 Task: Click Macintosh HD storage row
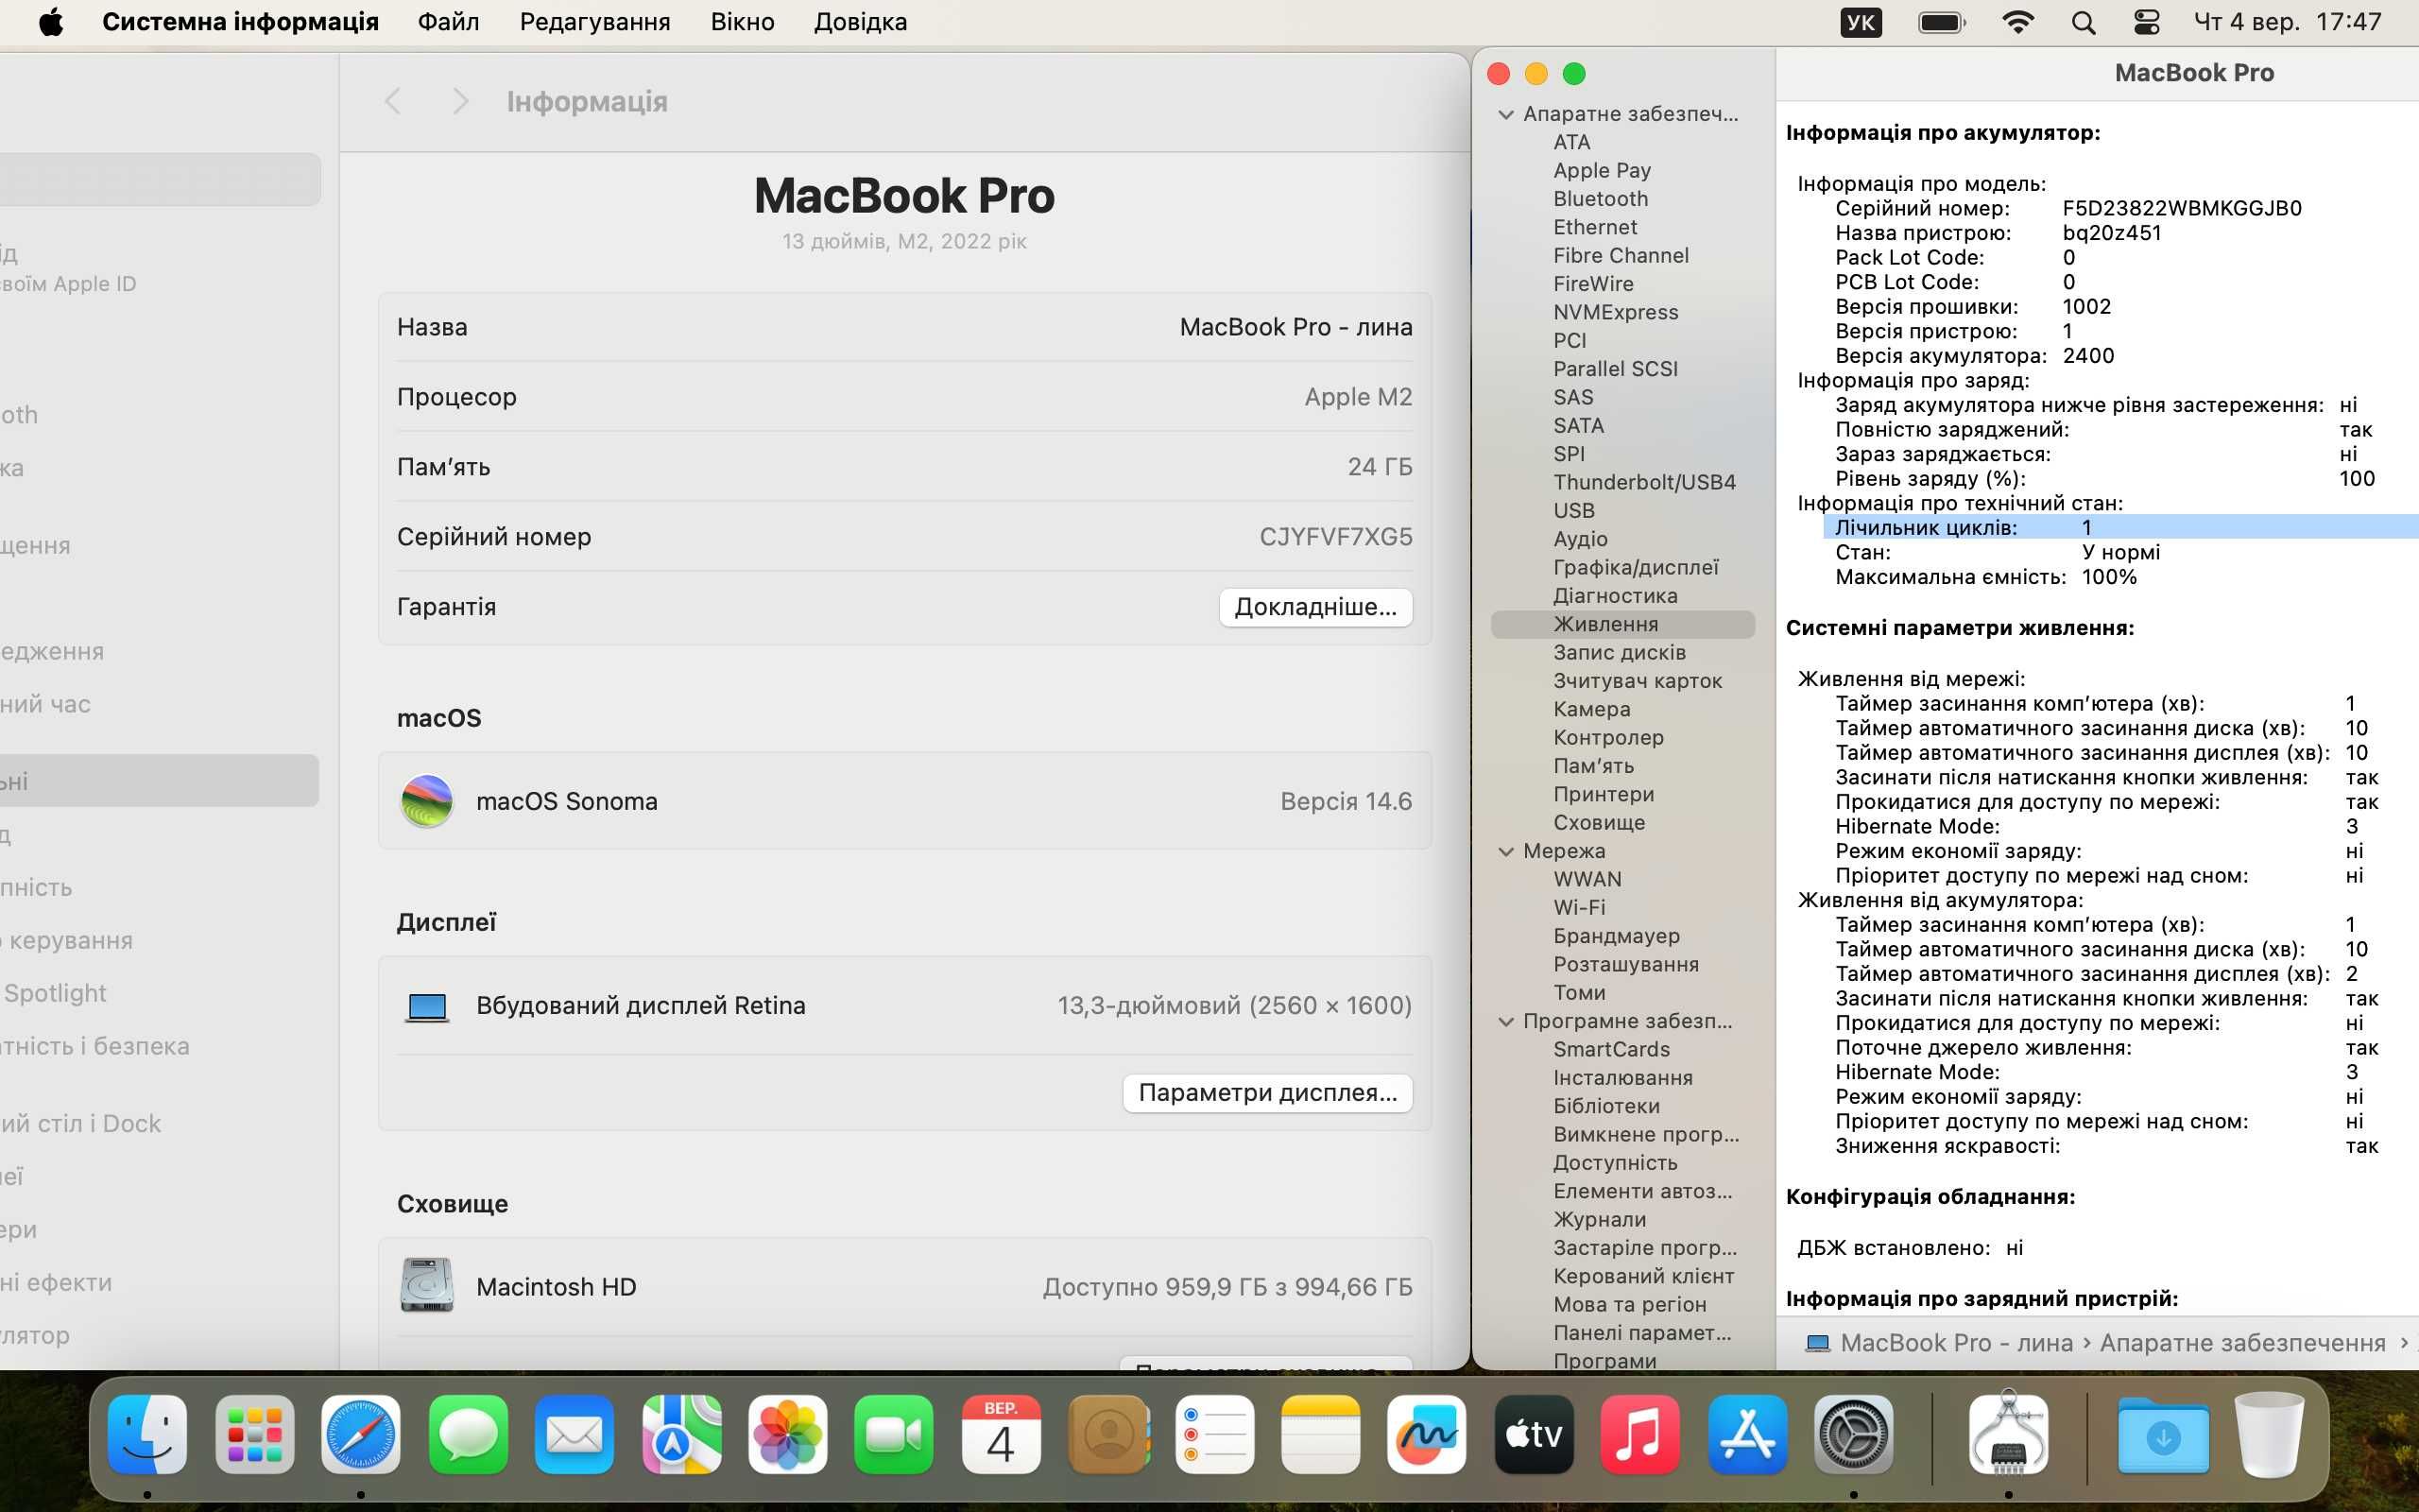tap(904, 1287)
